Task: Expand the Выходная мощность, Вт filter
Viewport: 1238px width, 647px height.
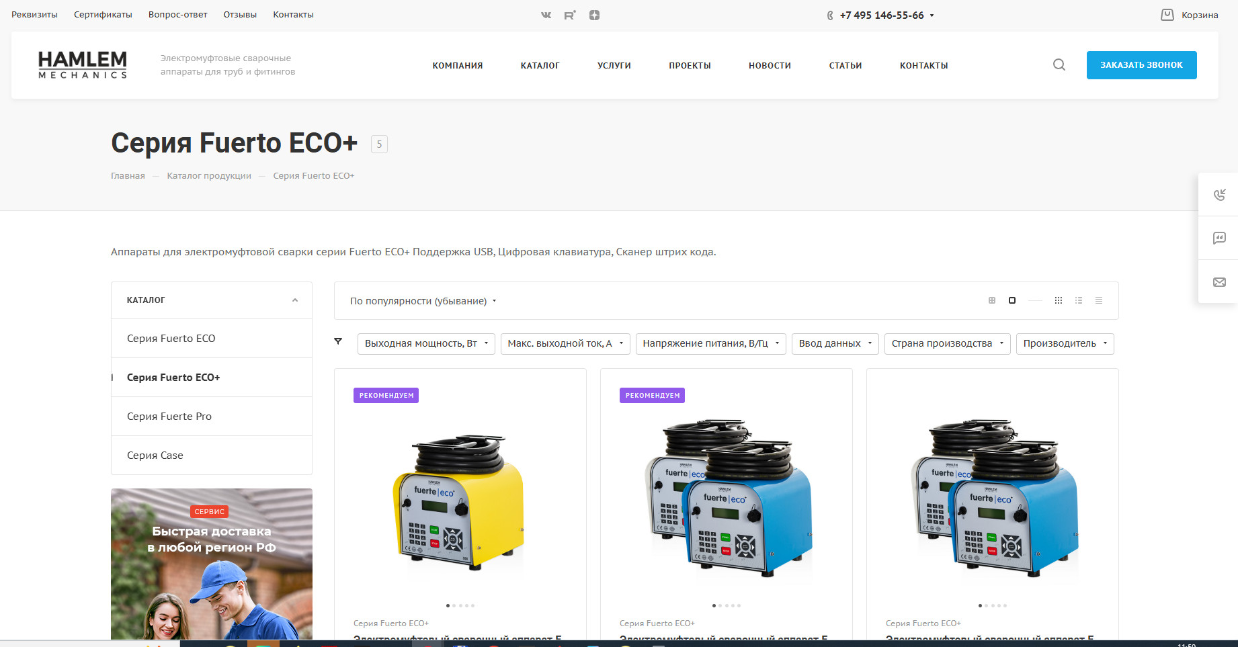Action: pos(426,343)
